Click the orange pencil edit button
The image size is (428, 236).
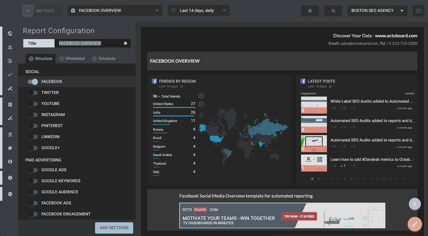point(415,224)
